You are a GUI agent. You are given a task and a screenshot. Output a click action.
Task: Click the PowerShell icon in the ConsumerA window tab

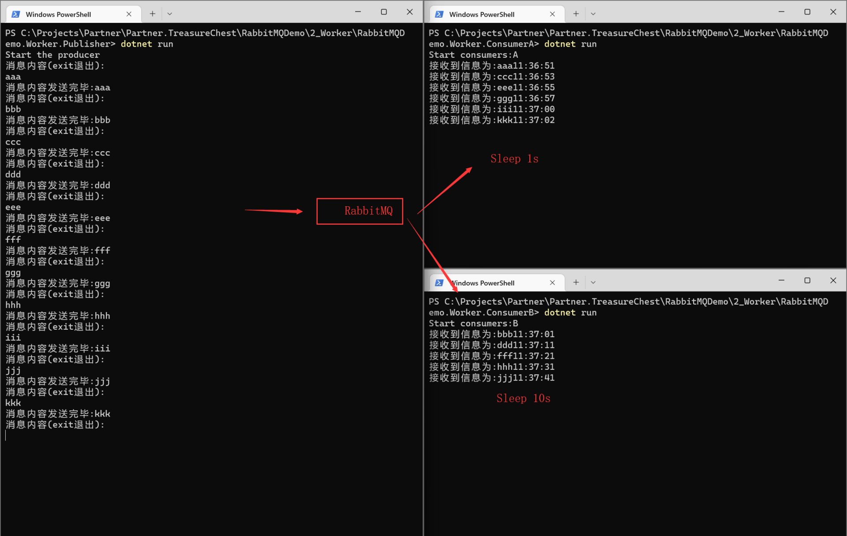[439, 14]
